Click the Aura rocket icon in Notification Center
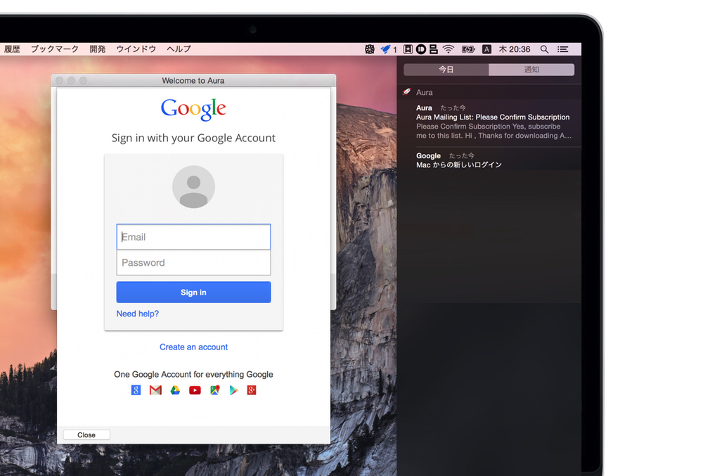703x476 pixels. pyautogui.click(x=406, y=92)
